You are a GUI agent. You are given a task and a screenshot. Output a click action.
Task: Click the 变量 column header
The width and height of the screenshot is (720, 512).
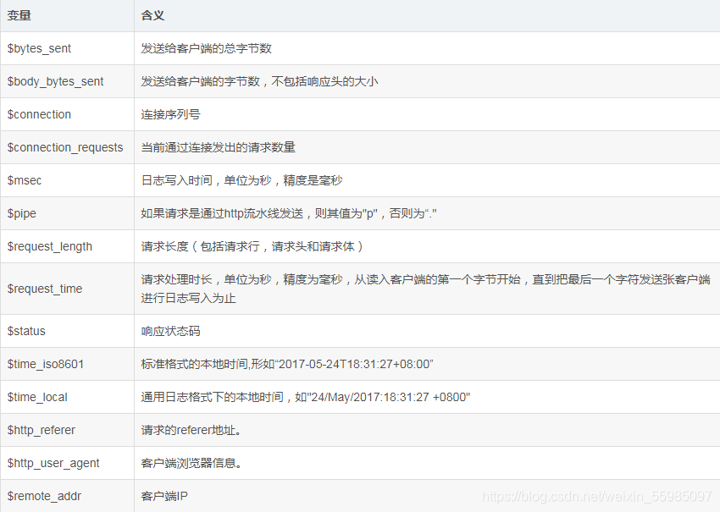click(18, 15)
